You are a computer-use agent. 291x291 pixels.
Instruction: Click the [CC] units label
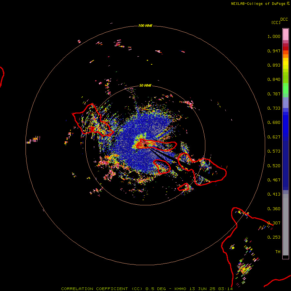point(276,22)
